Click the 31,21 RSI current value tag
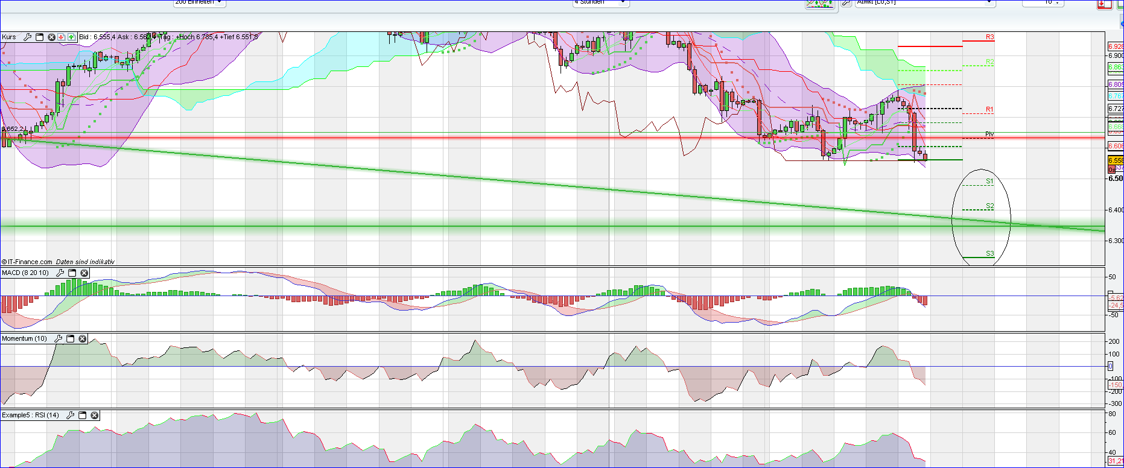The image size is (1124, 468). click(1116, 461)
